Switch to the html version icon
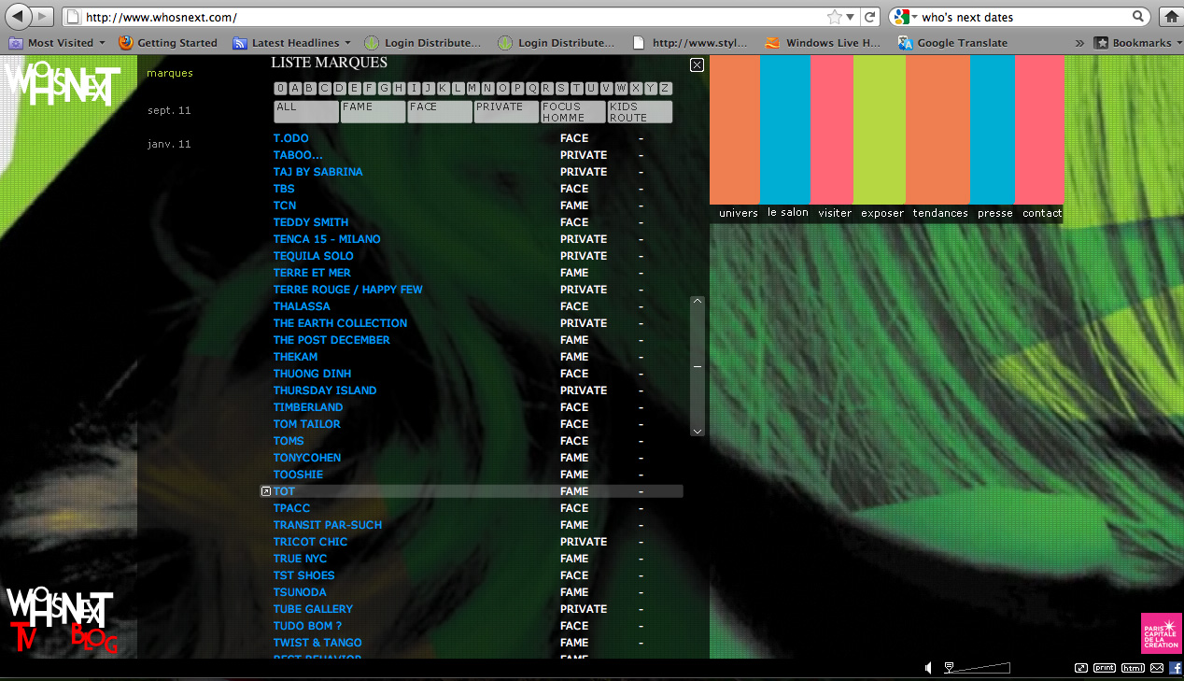Image resolution: width=1184 pixels, height=681 pixels. (x=1133, y=668)
